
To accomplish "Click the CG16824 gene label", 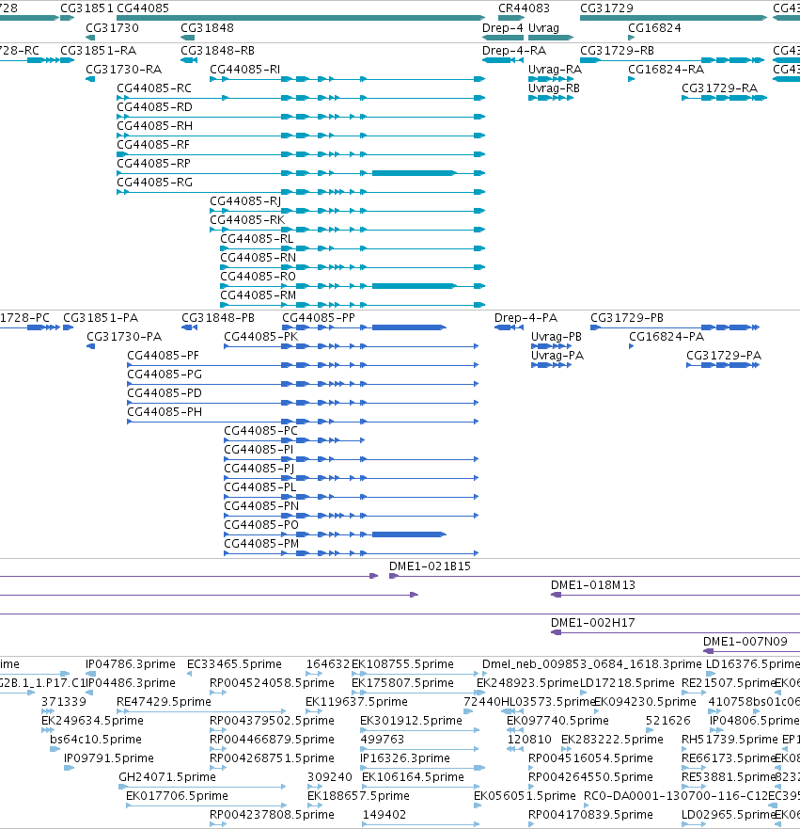I will [654, 28].
